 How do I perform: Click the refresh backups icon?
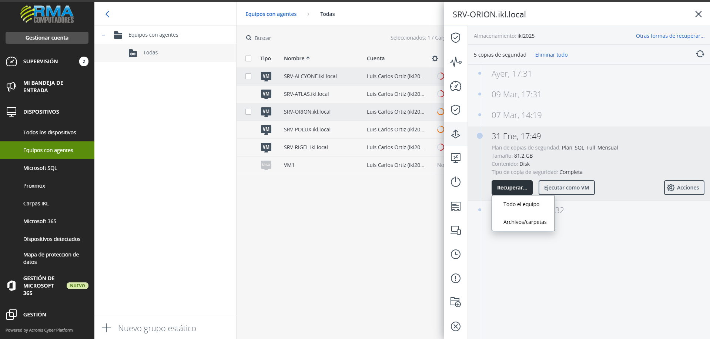click(700, 54)
